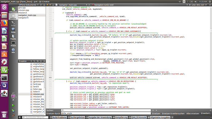212x119 pixels.
Task: Close the search and replace bar
Action: (x=210, y=110)
